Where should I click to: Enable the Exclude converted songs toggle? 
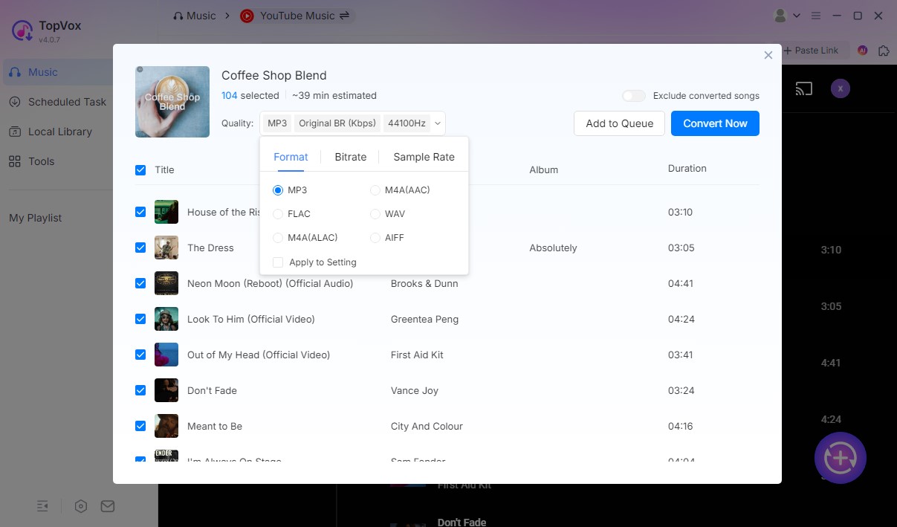point(633,96)
